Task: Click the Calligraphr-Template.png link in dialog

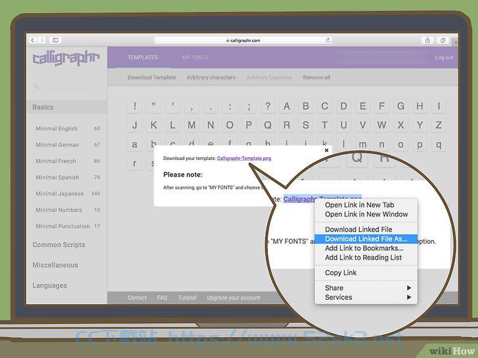Action: point(244,158)
